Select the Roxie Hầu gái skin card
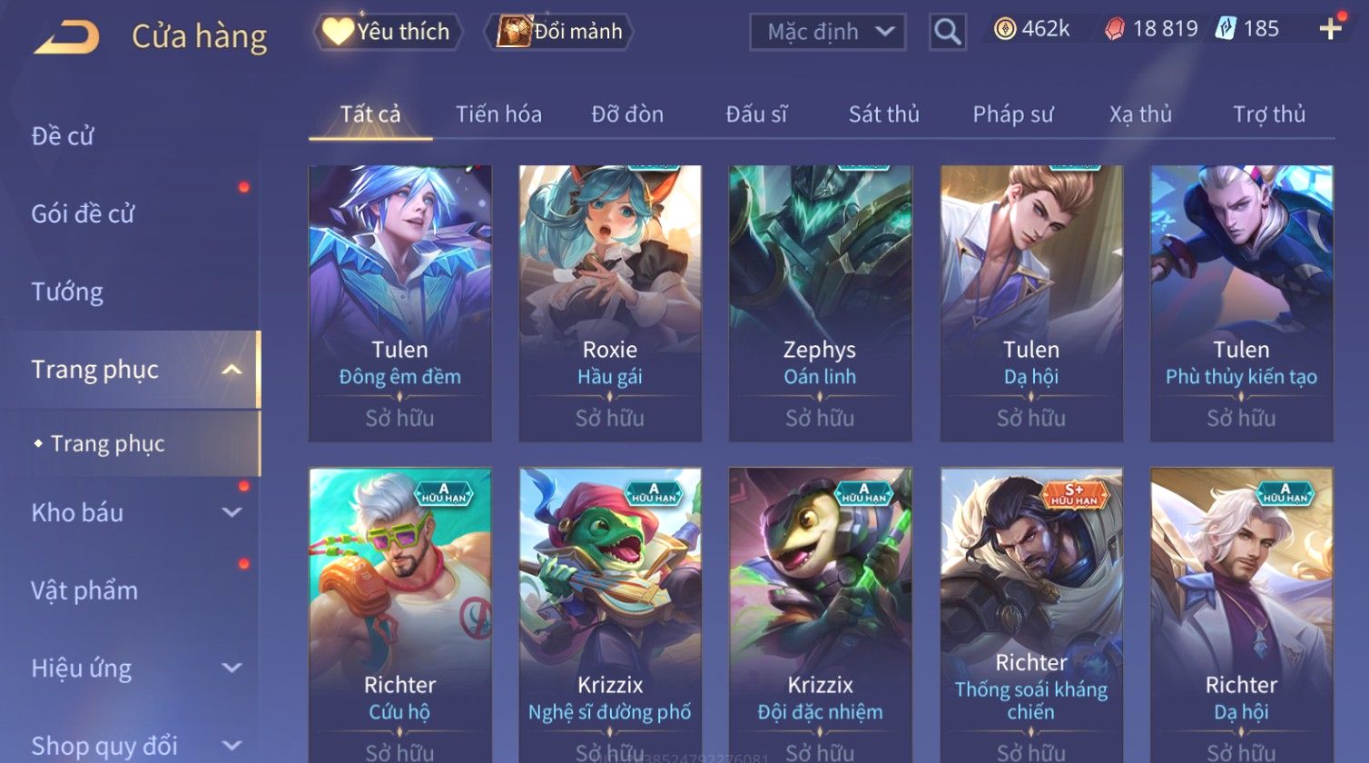 (610, 303)
